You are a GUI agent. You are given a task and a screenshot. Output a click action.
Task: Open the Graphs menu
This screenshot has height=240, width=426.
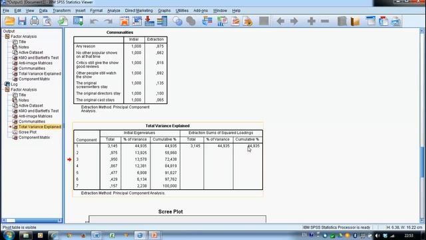coord(164,11)
